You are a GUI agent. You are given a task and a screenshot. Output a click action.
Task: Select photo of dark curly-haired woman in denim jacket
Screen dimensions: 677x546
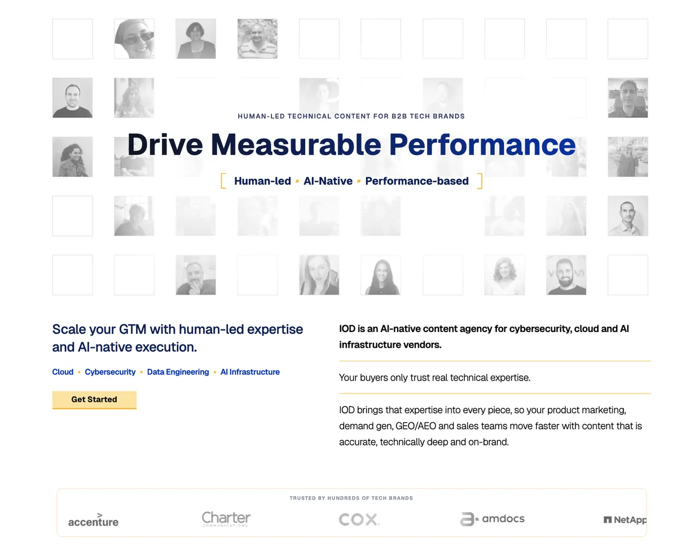(x=72, y=157)
